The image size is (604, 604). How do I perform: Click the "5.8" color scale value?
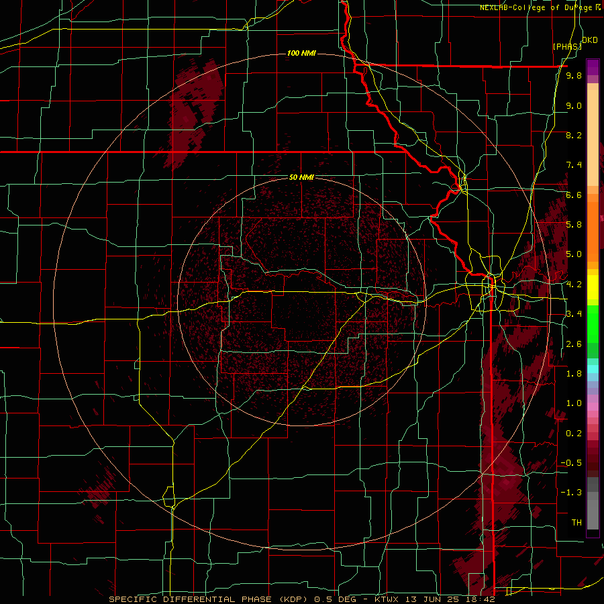pyautogui.click(x=574, y=225)
